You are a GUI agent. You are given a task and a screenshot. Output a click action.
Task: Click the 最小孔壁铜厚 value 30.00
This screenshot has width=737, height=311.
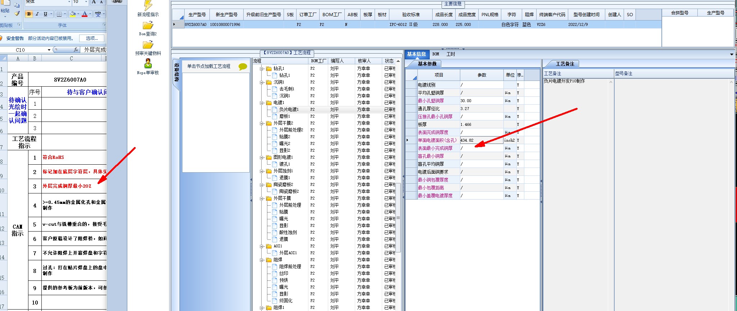[481, 101]
